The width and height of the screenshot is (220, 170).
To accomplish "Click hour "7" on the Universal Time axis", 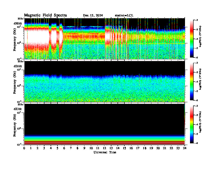I will [x=71, y=148].
